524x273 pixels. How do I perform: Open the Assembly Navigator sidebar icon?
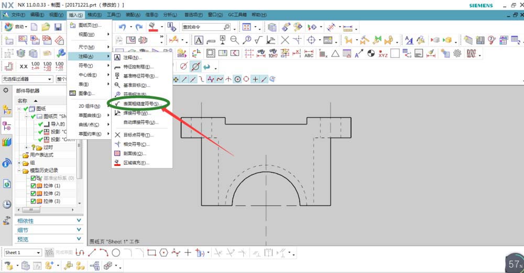tap(7, 109)
